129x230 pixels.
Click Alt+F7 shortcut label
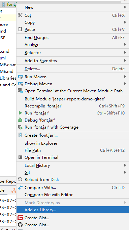(118, 38)
